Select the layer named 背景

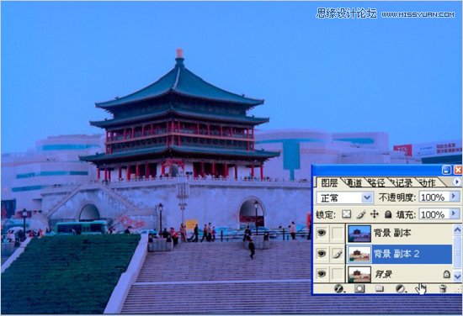pos(383,274)
